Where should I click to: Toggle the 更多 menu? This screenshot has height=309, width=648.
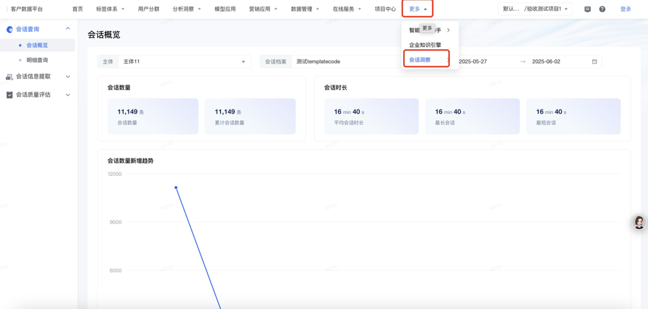pyautogui.click(x=418, y=9)
